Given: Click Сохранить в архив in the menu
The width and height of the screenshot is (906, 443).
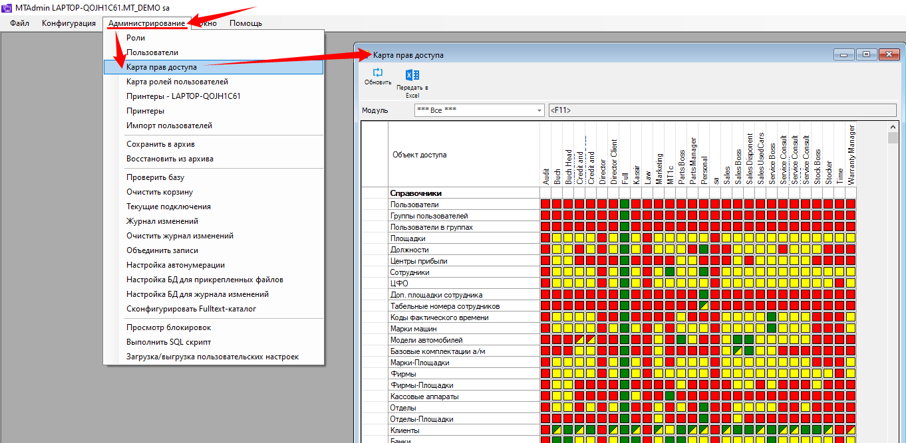Looking at the screenshot, I should [x=160, y=144].
